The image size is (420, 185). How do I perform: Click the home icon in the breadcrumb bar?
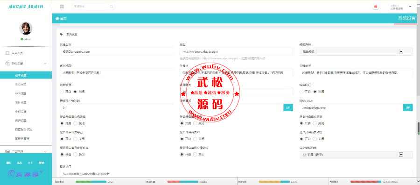coord(57,19)
